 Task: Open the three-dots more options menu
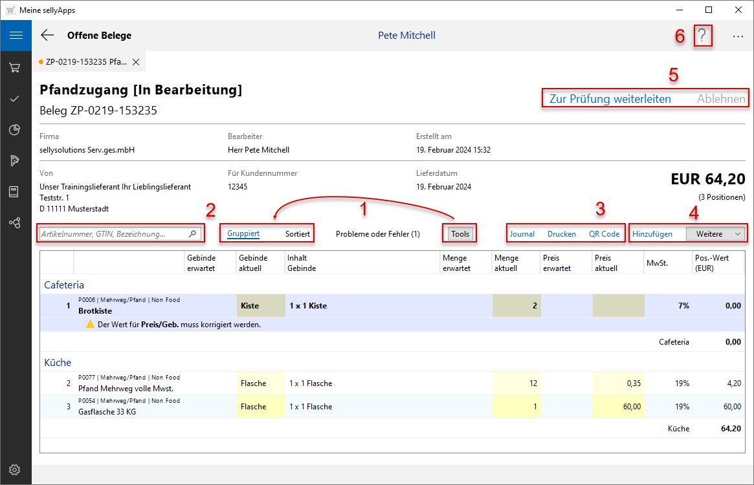pos(738,37)
